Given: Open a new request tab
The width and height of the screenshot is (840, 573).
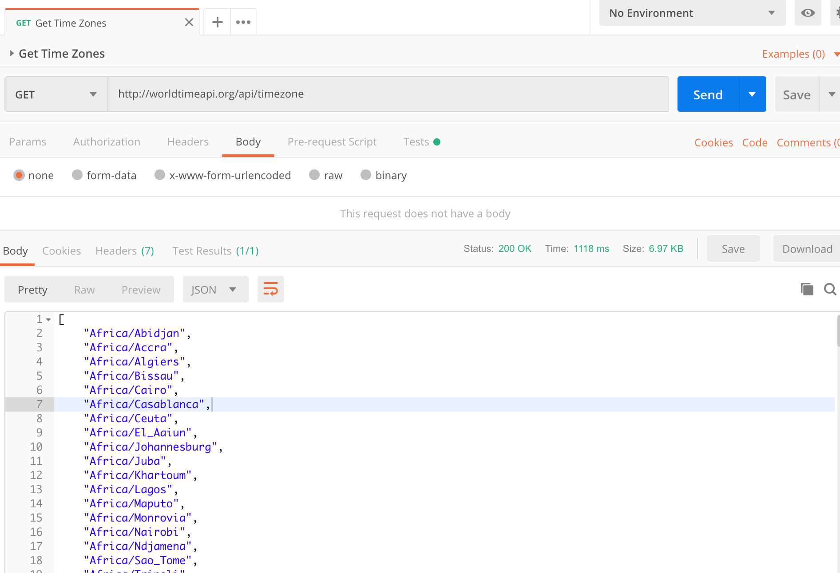Looking at the screenshot, I should click(x=217, y=22).
